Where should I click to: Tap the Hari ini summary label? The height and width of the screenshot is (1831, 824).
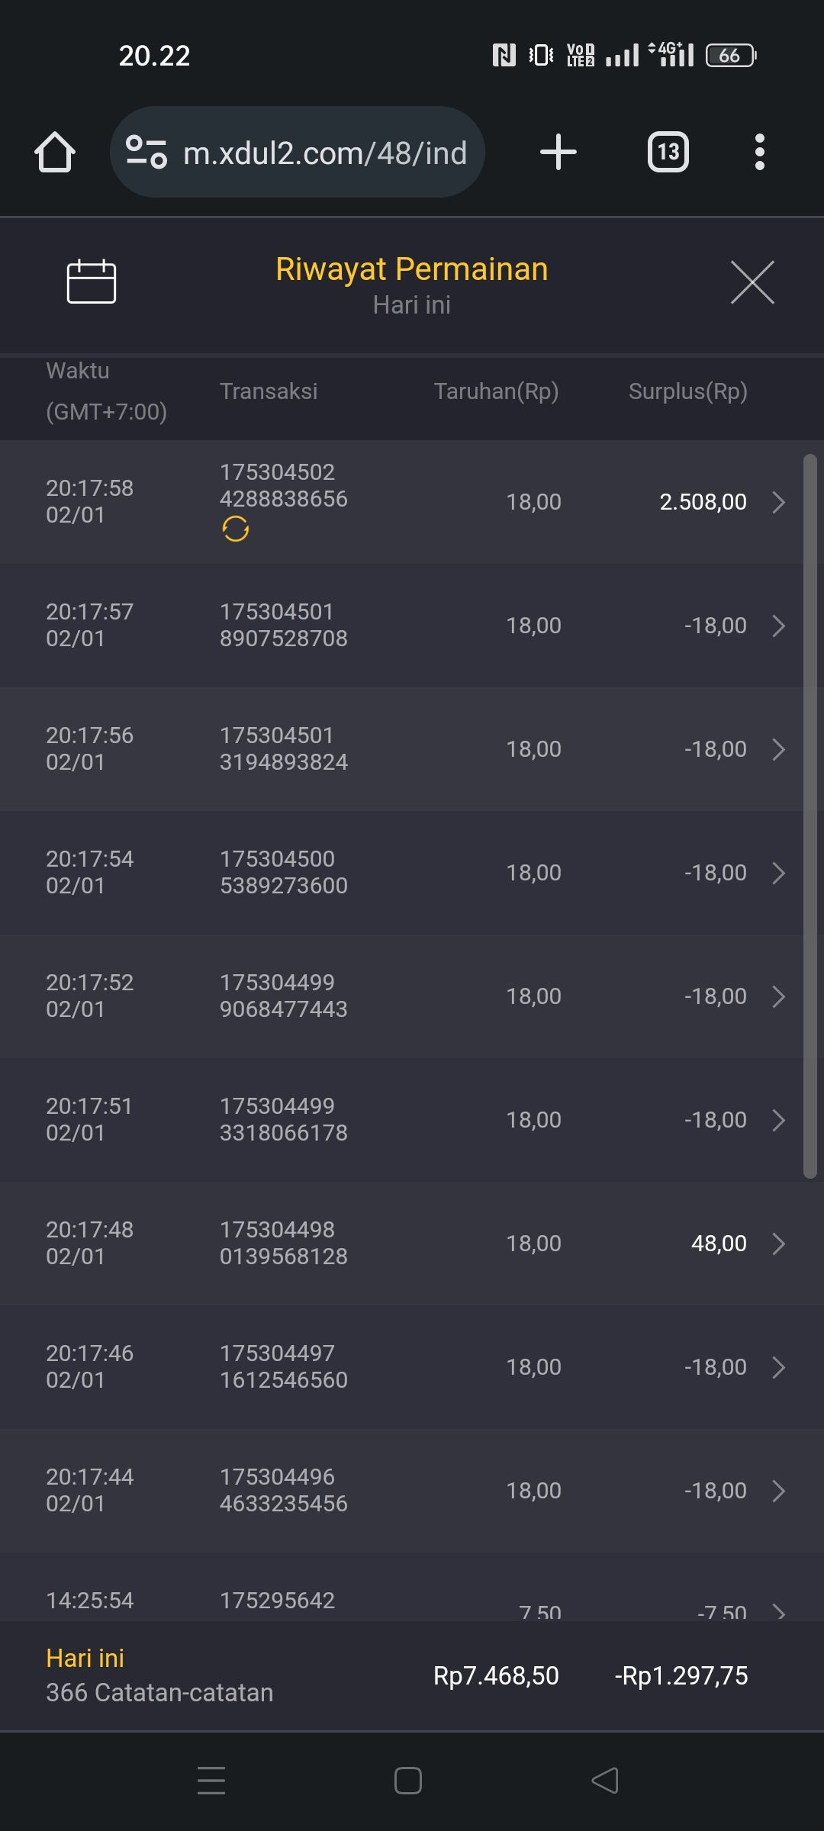pos(85,1658)
